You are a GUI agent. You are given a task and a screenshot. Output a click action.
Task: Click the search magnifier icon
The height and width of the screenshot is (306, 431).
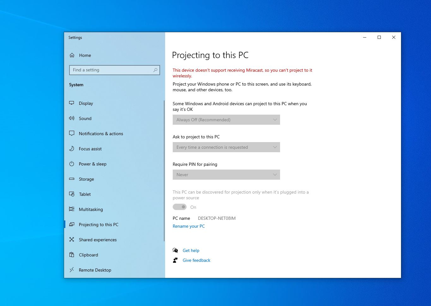[155, 70]
